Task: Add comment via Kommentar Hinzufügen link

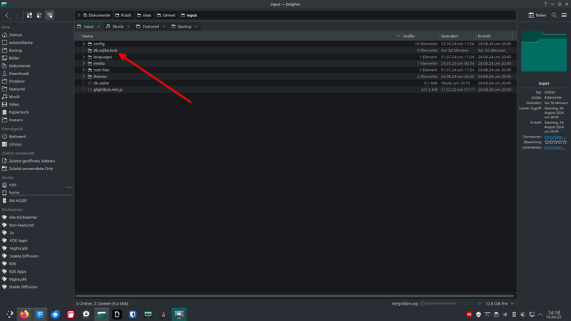Action: point(555,148)
